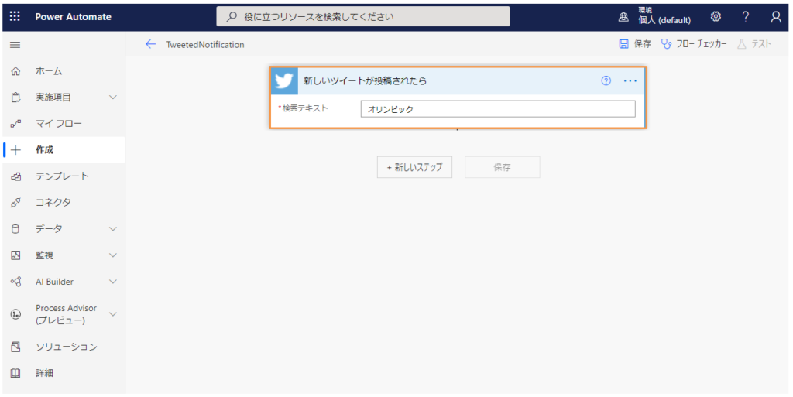
Task: Expand the データ chevron
Action: tap(113, 229)
